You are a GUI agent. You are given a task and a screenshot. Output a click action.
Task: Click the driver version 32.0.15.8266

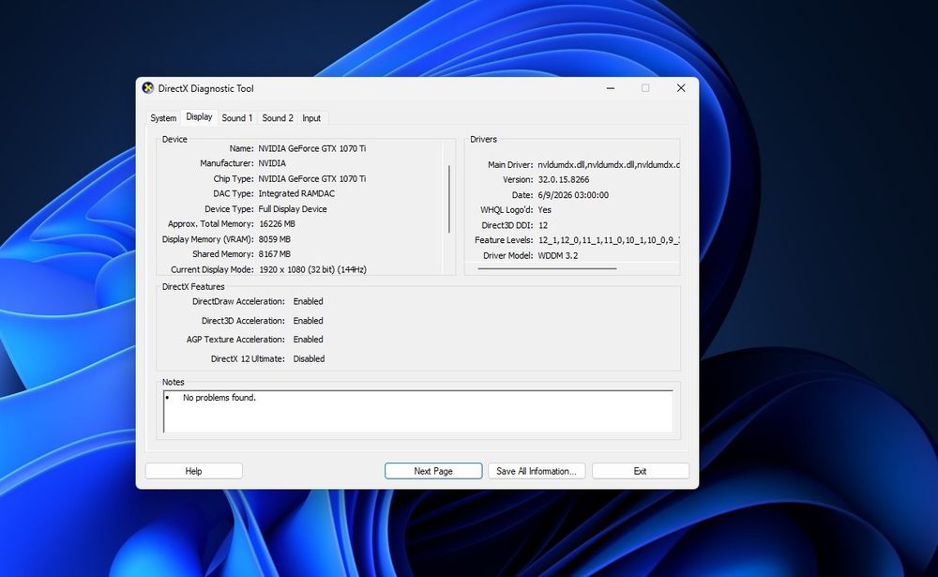564,179
